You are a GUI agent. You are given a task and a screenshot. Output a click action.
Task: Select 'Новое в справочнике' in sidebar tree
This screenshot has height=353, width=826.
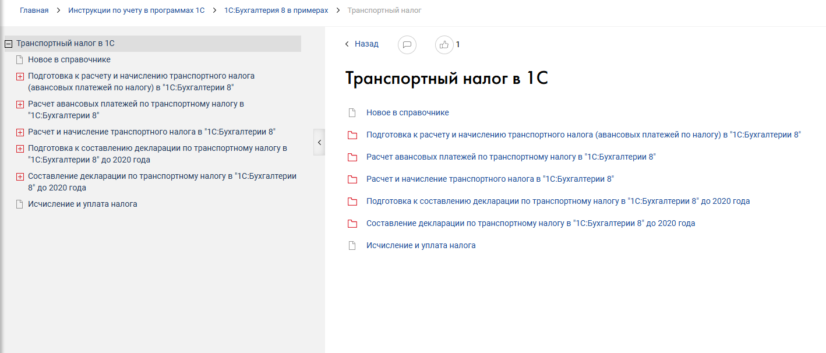[69, 59]
